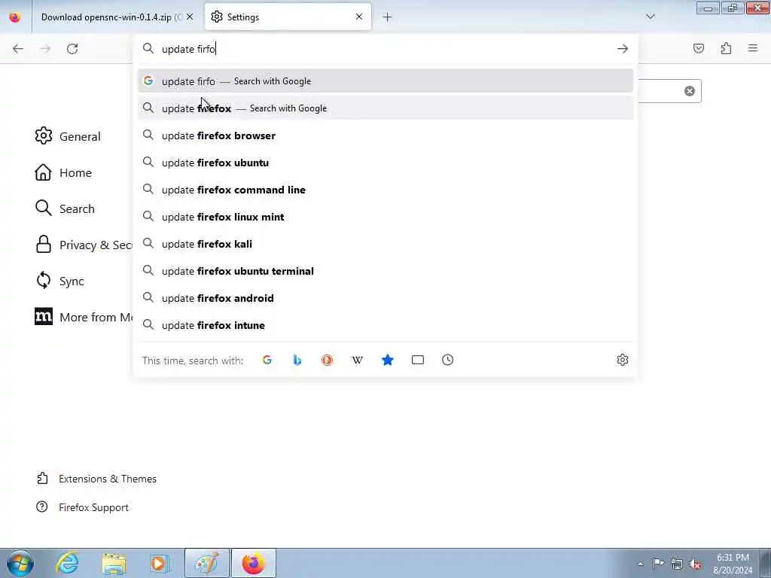771x578 pixels.
Task: Open the Extensions puzzle icon
Action: 727,48
